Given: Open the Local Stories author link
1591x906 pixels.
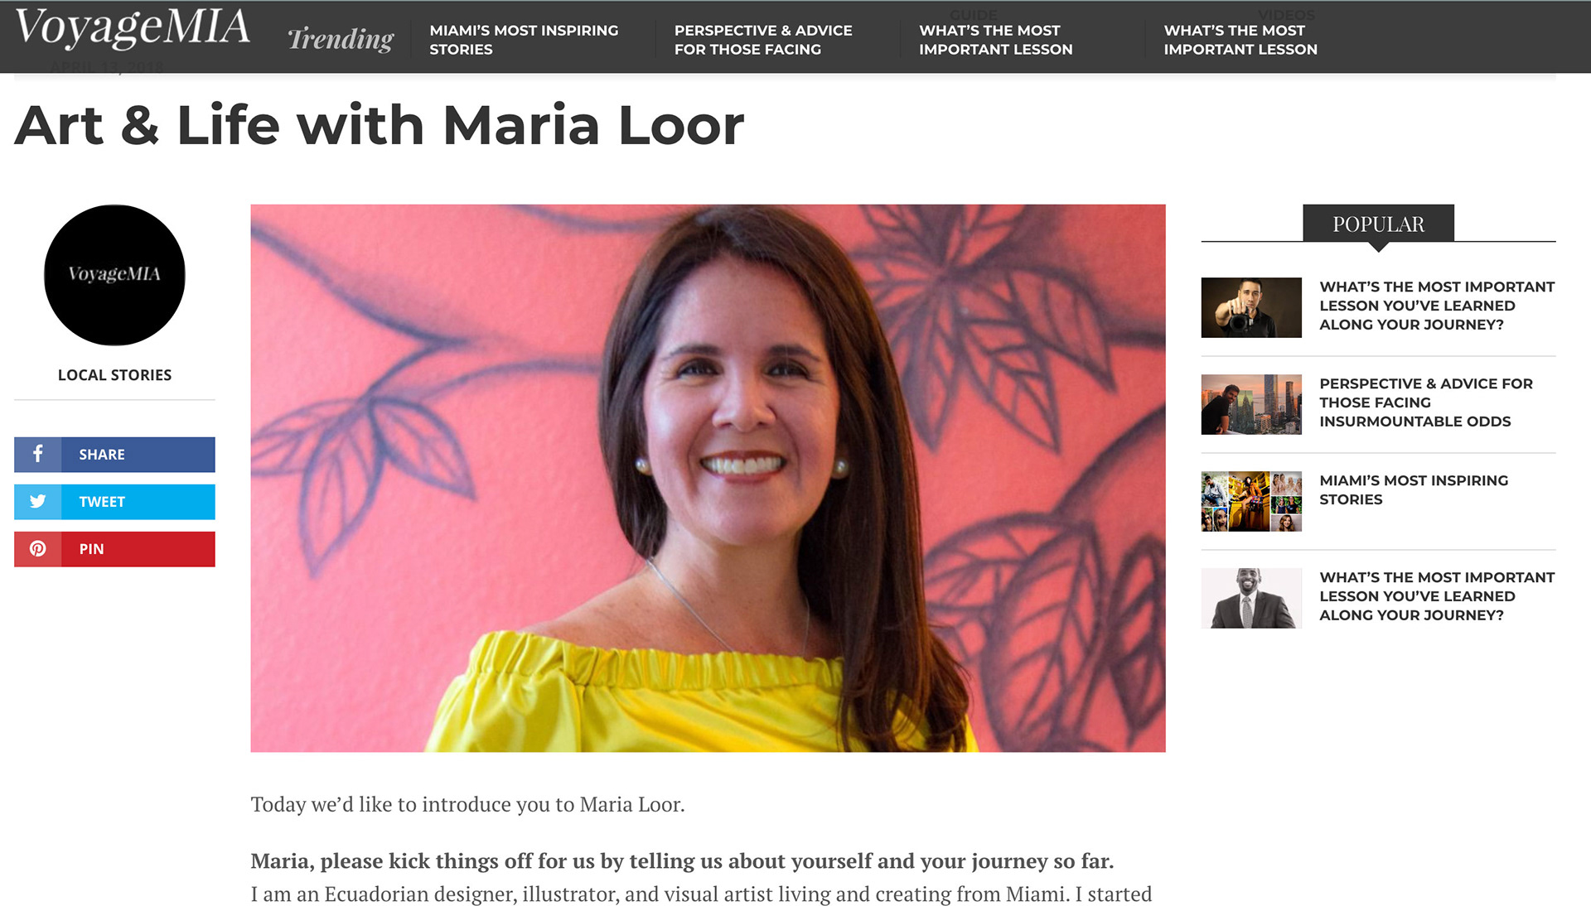Looking at the screenshot, I should point(114,375).
